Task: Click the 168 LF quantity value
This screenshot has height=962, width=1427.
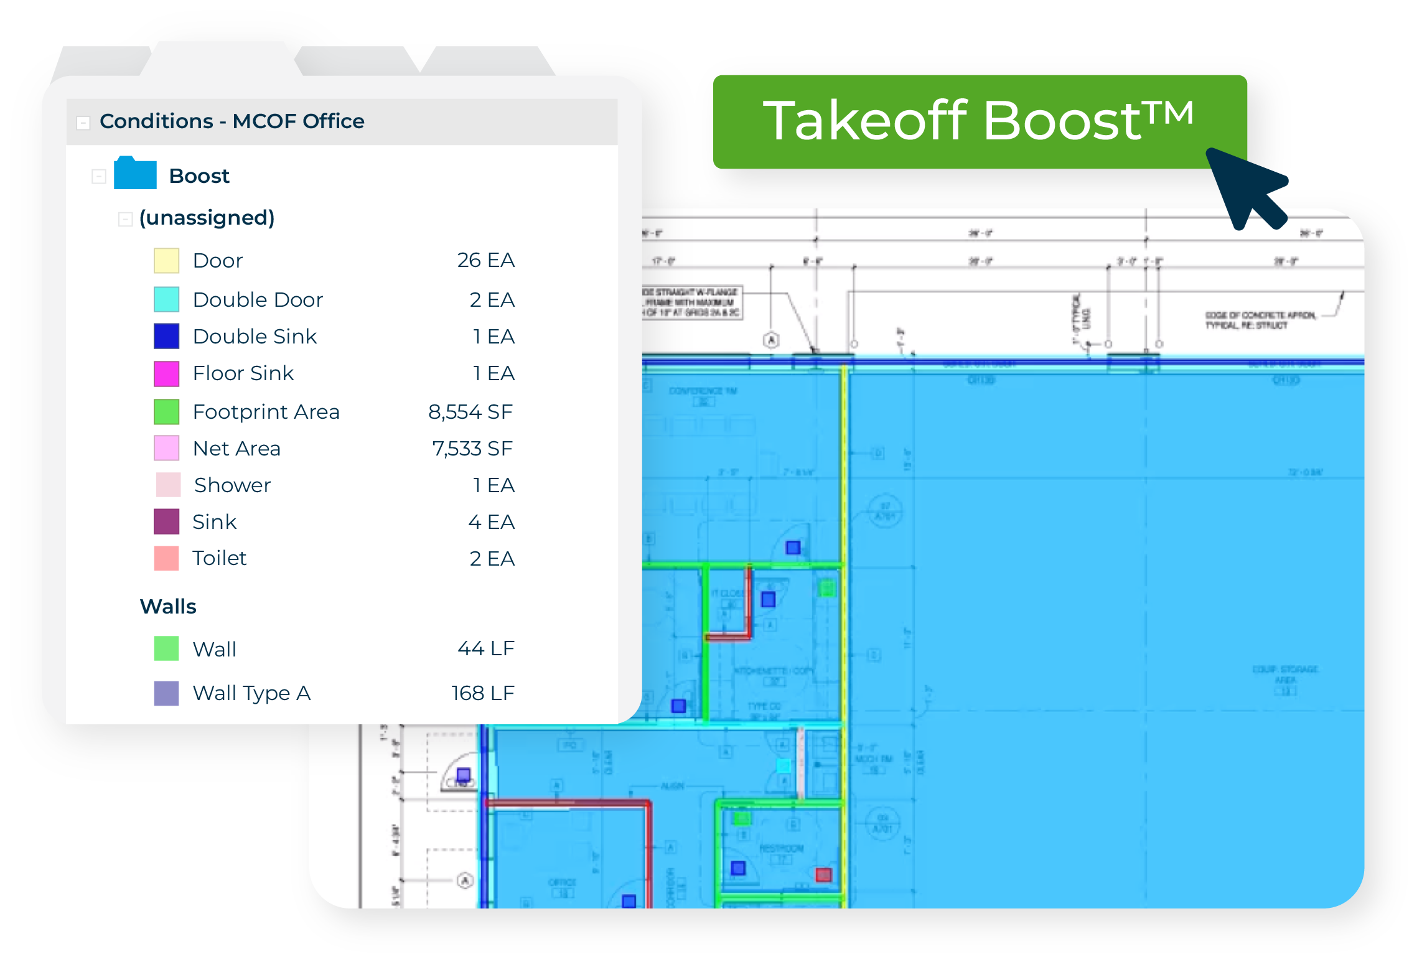Action: coord(483,693)
